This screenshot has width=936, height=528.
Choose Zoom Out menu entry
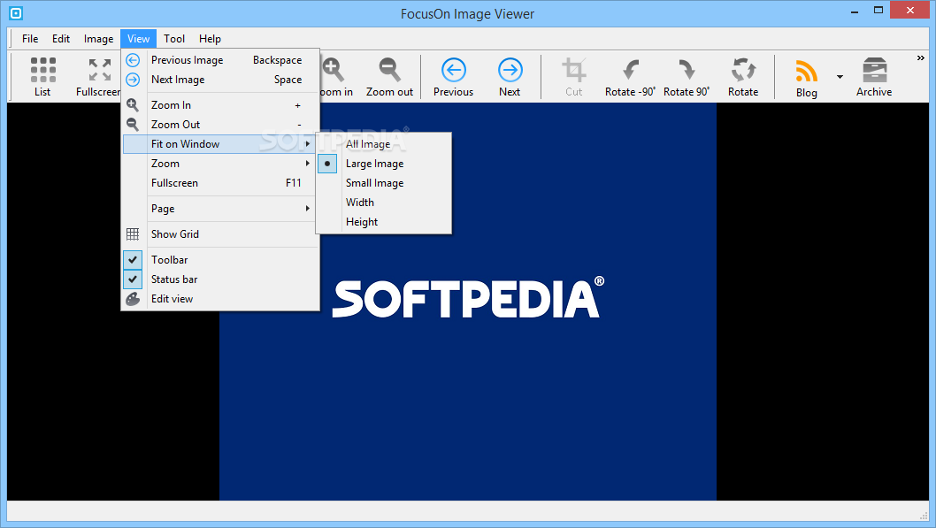point(219,124)
